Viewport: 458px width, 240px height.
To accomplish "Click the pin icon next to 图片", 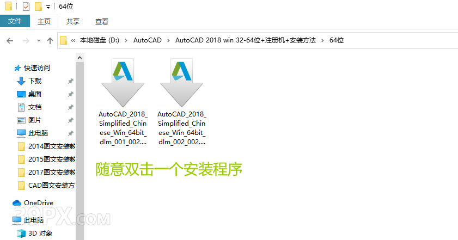I will pos(70,120).
